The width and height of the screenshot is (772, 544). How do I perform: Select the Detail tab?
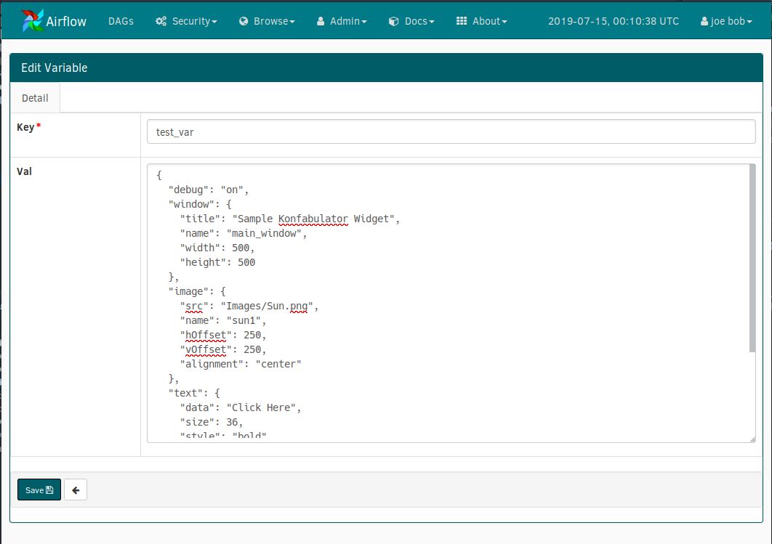[x=35, y=98]
